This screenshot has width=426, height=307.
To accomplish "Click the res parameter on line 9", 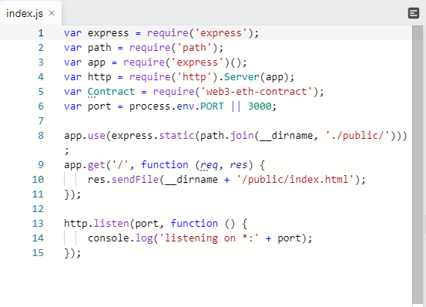I will tap(239, 165).
